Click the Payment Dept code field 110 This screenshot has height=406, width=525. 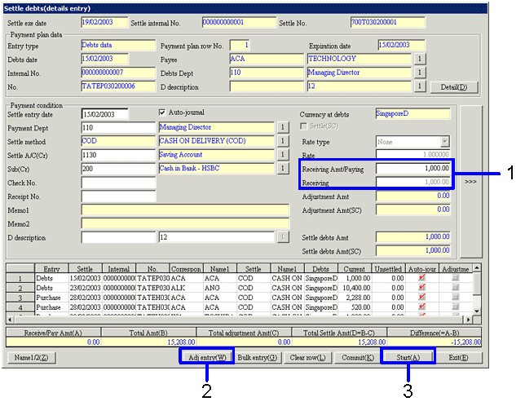tap(118, 128)
